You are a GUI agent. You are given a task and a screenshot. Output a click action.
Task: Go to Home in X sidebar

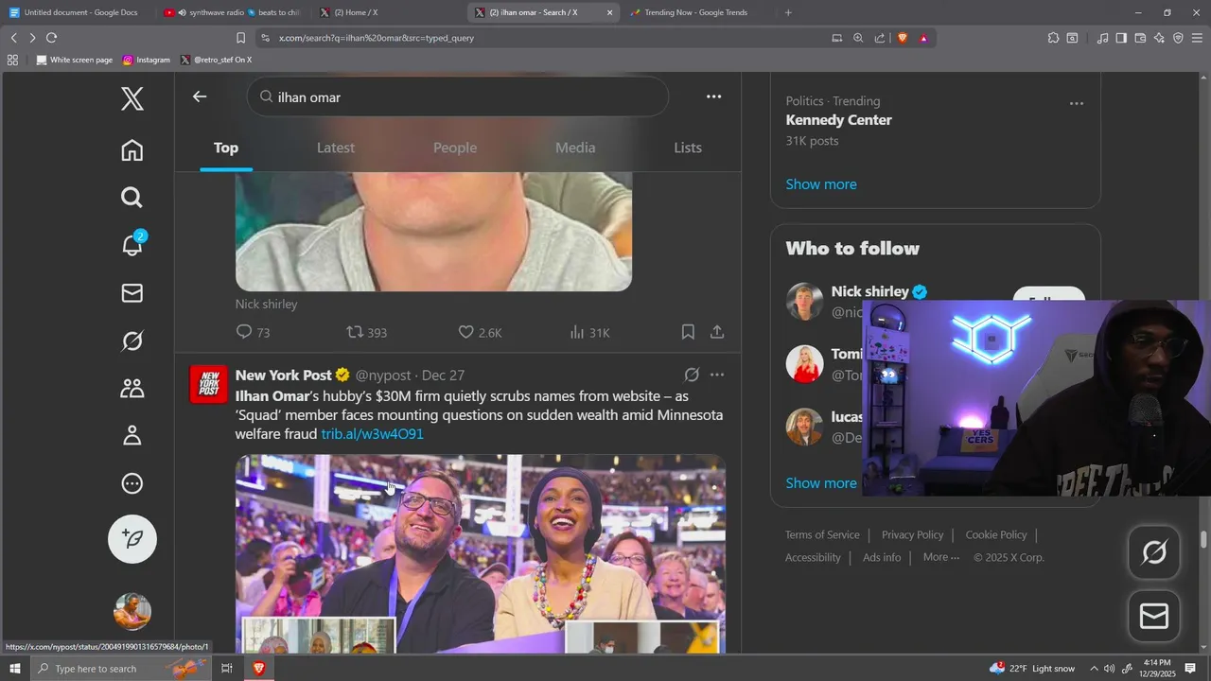[132, 150]
